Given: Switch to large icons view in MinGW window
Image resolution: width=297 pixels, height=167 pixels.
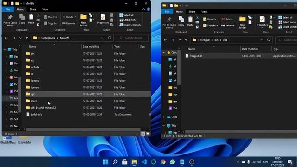Looking at the screenshot, I should coord(148,134).
